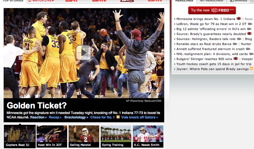Open Big 12 admits 'officiating errors' headline
The height and width of the screenshot is (149, 254).
[211, 29]
